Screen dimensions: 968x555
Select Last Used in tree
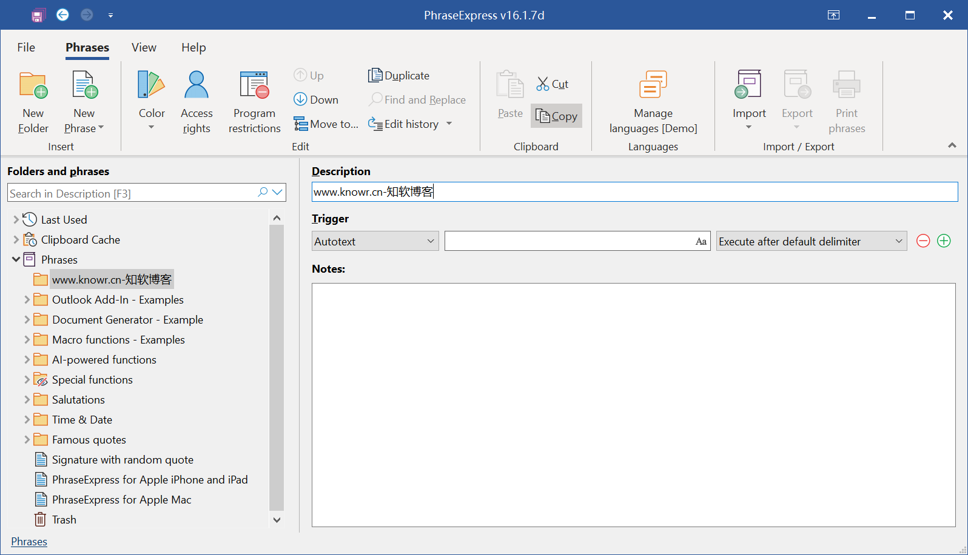coord(64,219)
